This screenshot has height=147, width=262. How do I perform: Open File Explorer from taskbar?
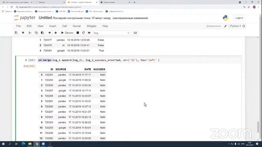click(x=30, y=144)
